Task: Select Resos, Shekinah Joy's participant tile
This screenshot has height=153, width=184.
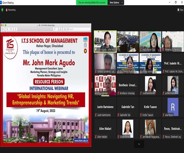Action: (173, 129)
